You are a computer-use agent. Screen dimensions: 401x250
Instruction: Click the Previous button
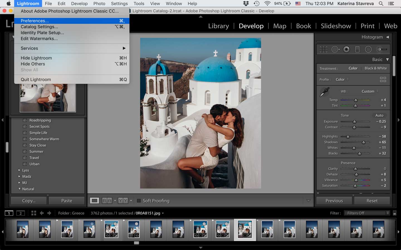334,201
